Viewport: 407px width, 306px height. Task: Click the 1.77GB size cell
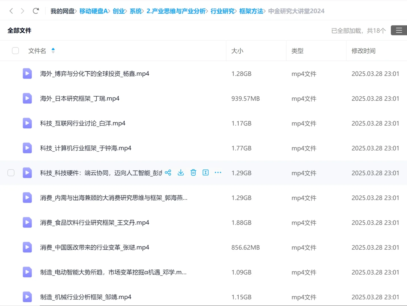point(241,148)
